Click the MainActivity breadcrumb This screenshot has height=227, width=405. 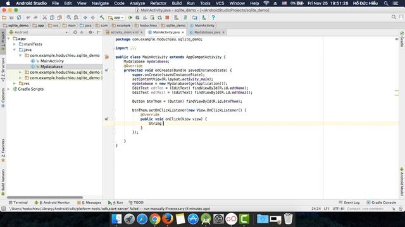point(202,25)
